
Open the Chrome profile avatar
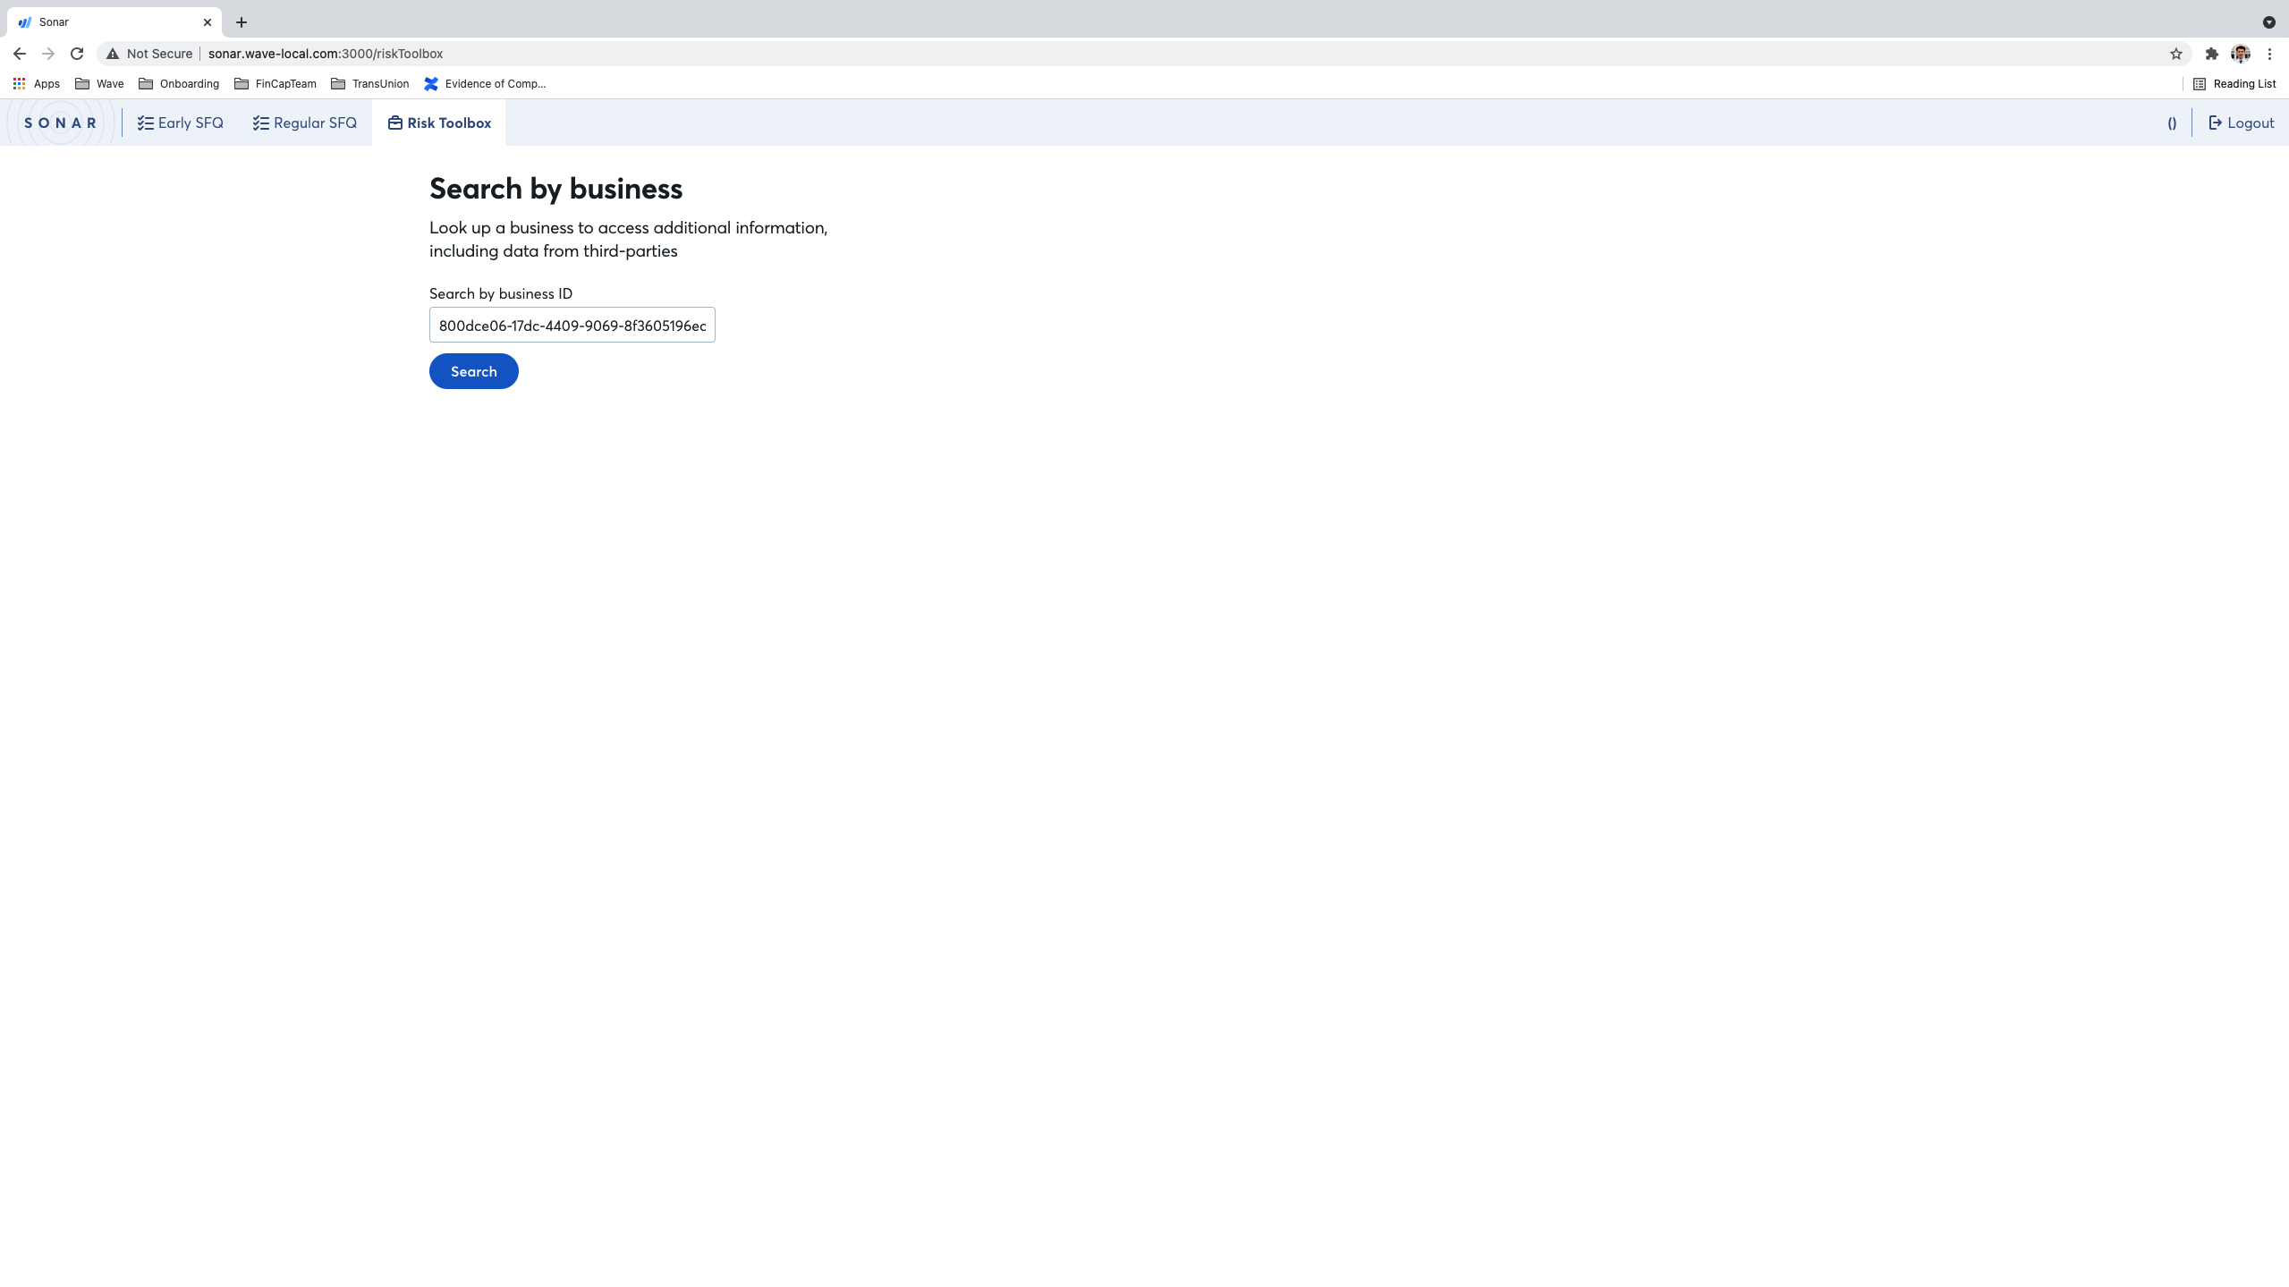tap(2240, 54)
